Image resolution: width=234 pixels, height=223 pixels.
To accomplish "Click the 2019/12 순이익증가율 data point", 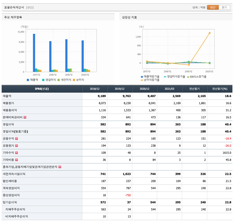I will [189, 65].
